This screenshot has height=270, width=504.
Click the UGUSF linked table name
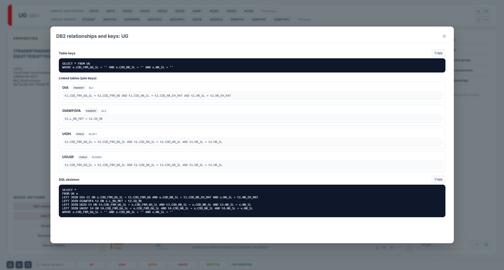pyautogui.click(x=68, y=157)
